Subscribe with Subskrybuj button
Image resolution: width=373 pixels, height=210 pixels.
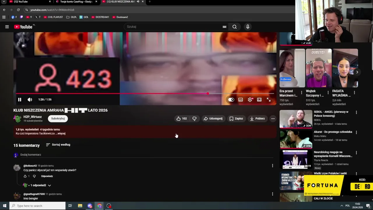pos(58,118)
